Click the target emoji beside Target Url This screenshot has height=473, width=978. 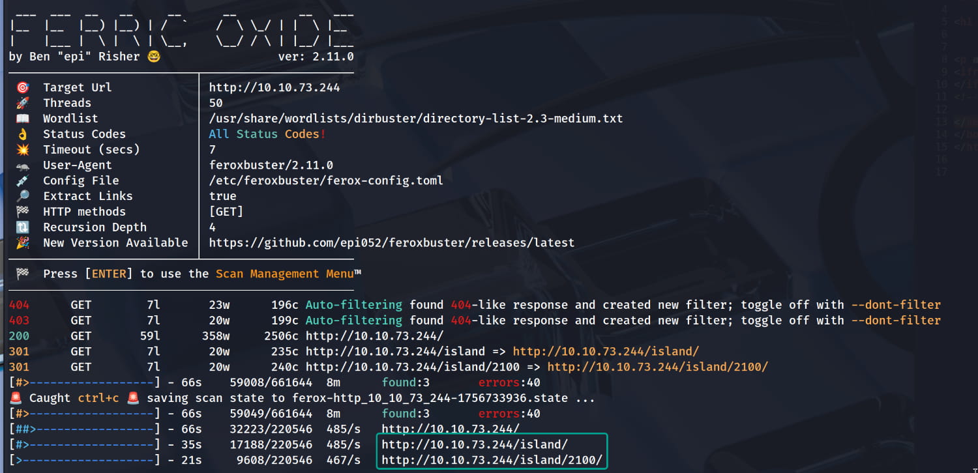(22, 87)
